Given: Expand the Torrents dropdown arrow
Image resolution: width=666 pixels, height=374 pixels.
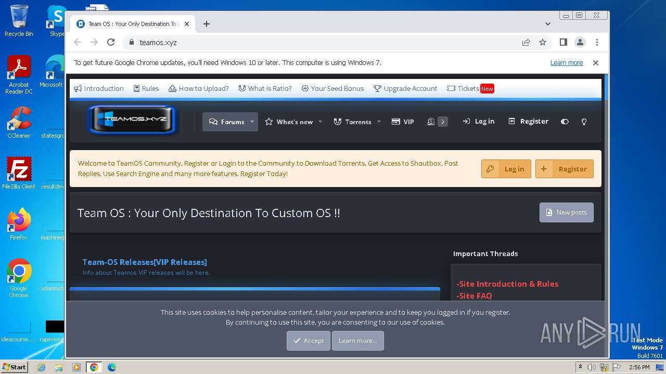Looking at the screenshot, I should pos(379,122).
